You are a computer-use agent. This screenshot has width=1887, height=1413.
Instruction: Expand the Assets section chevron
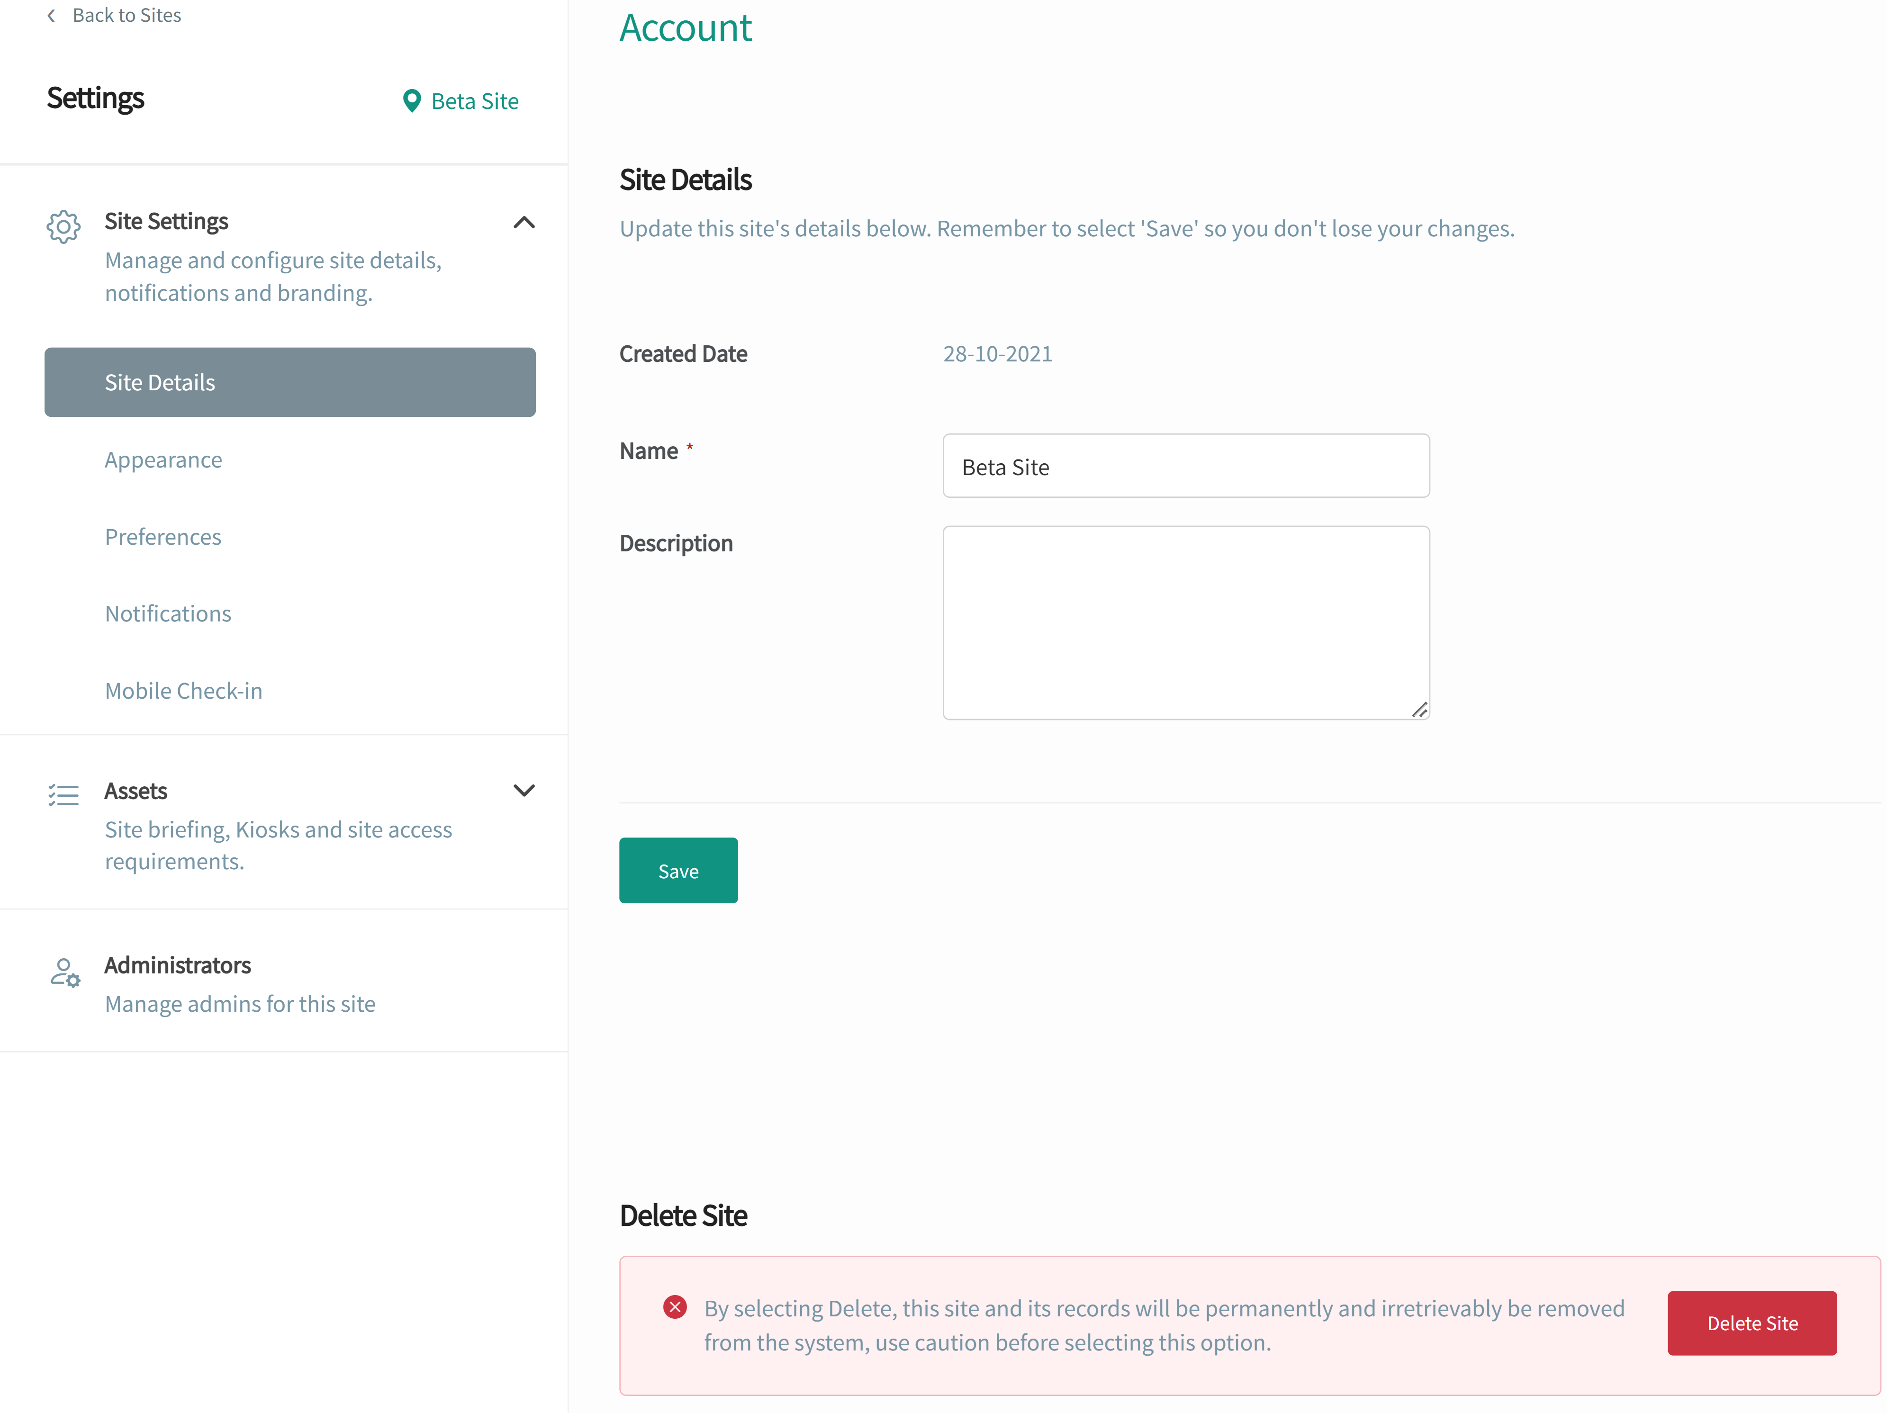click(524, 791)
